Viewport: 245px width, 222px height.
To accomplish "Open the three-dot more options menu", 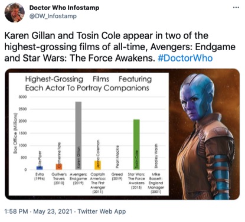I will coord(236,8).
